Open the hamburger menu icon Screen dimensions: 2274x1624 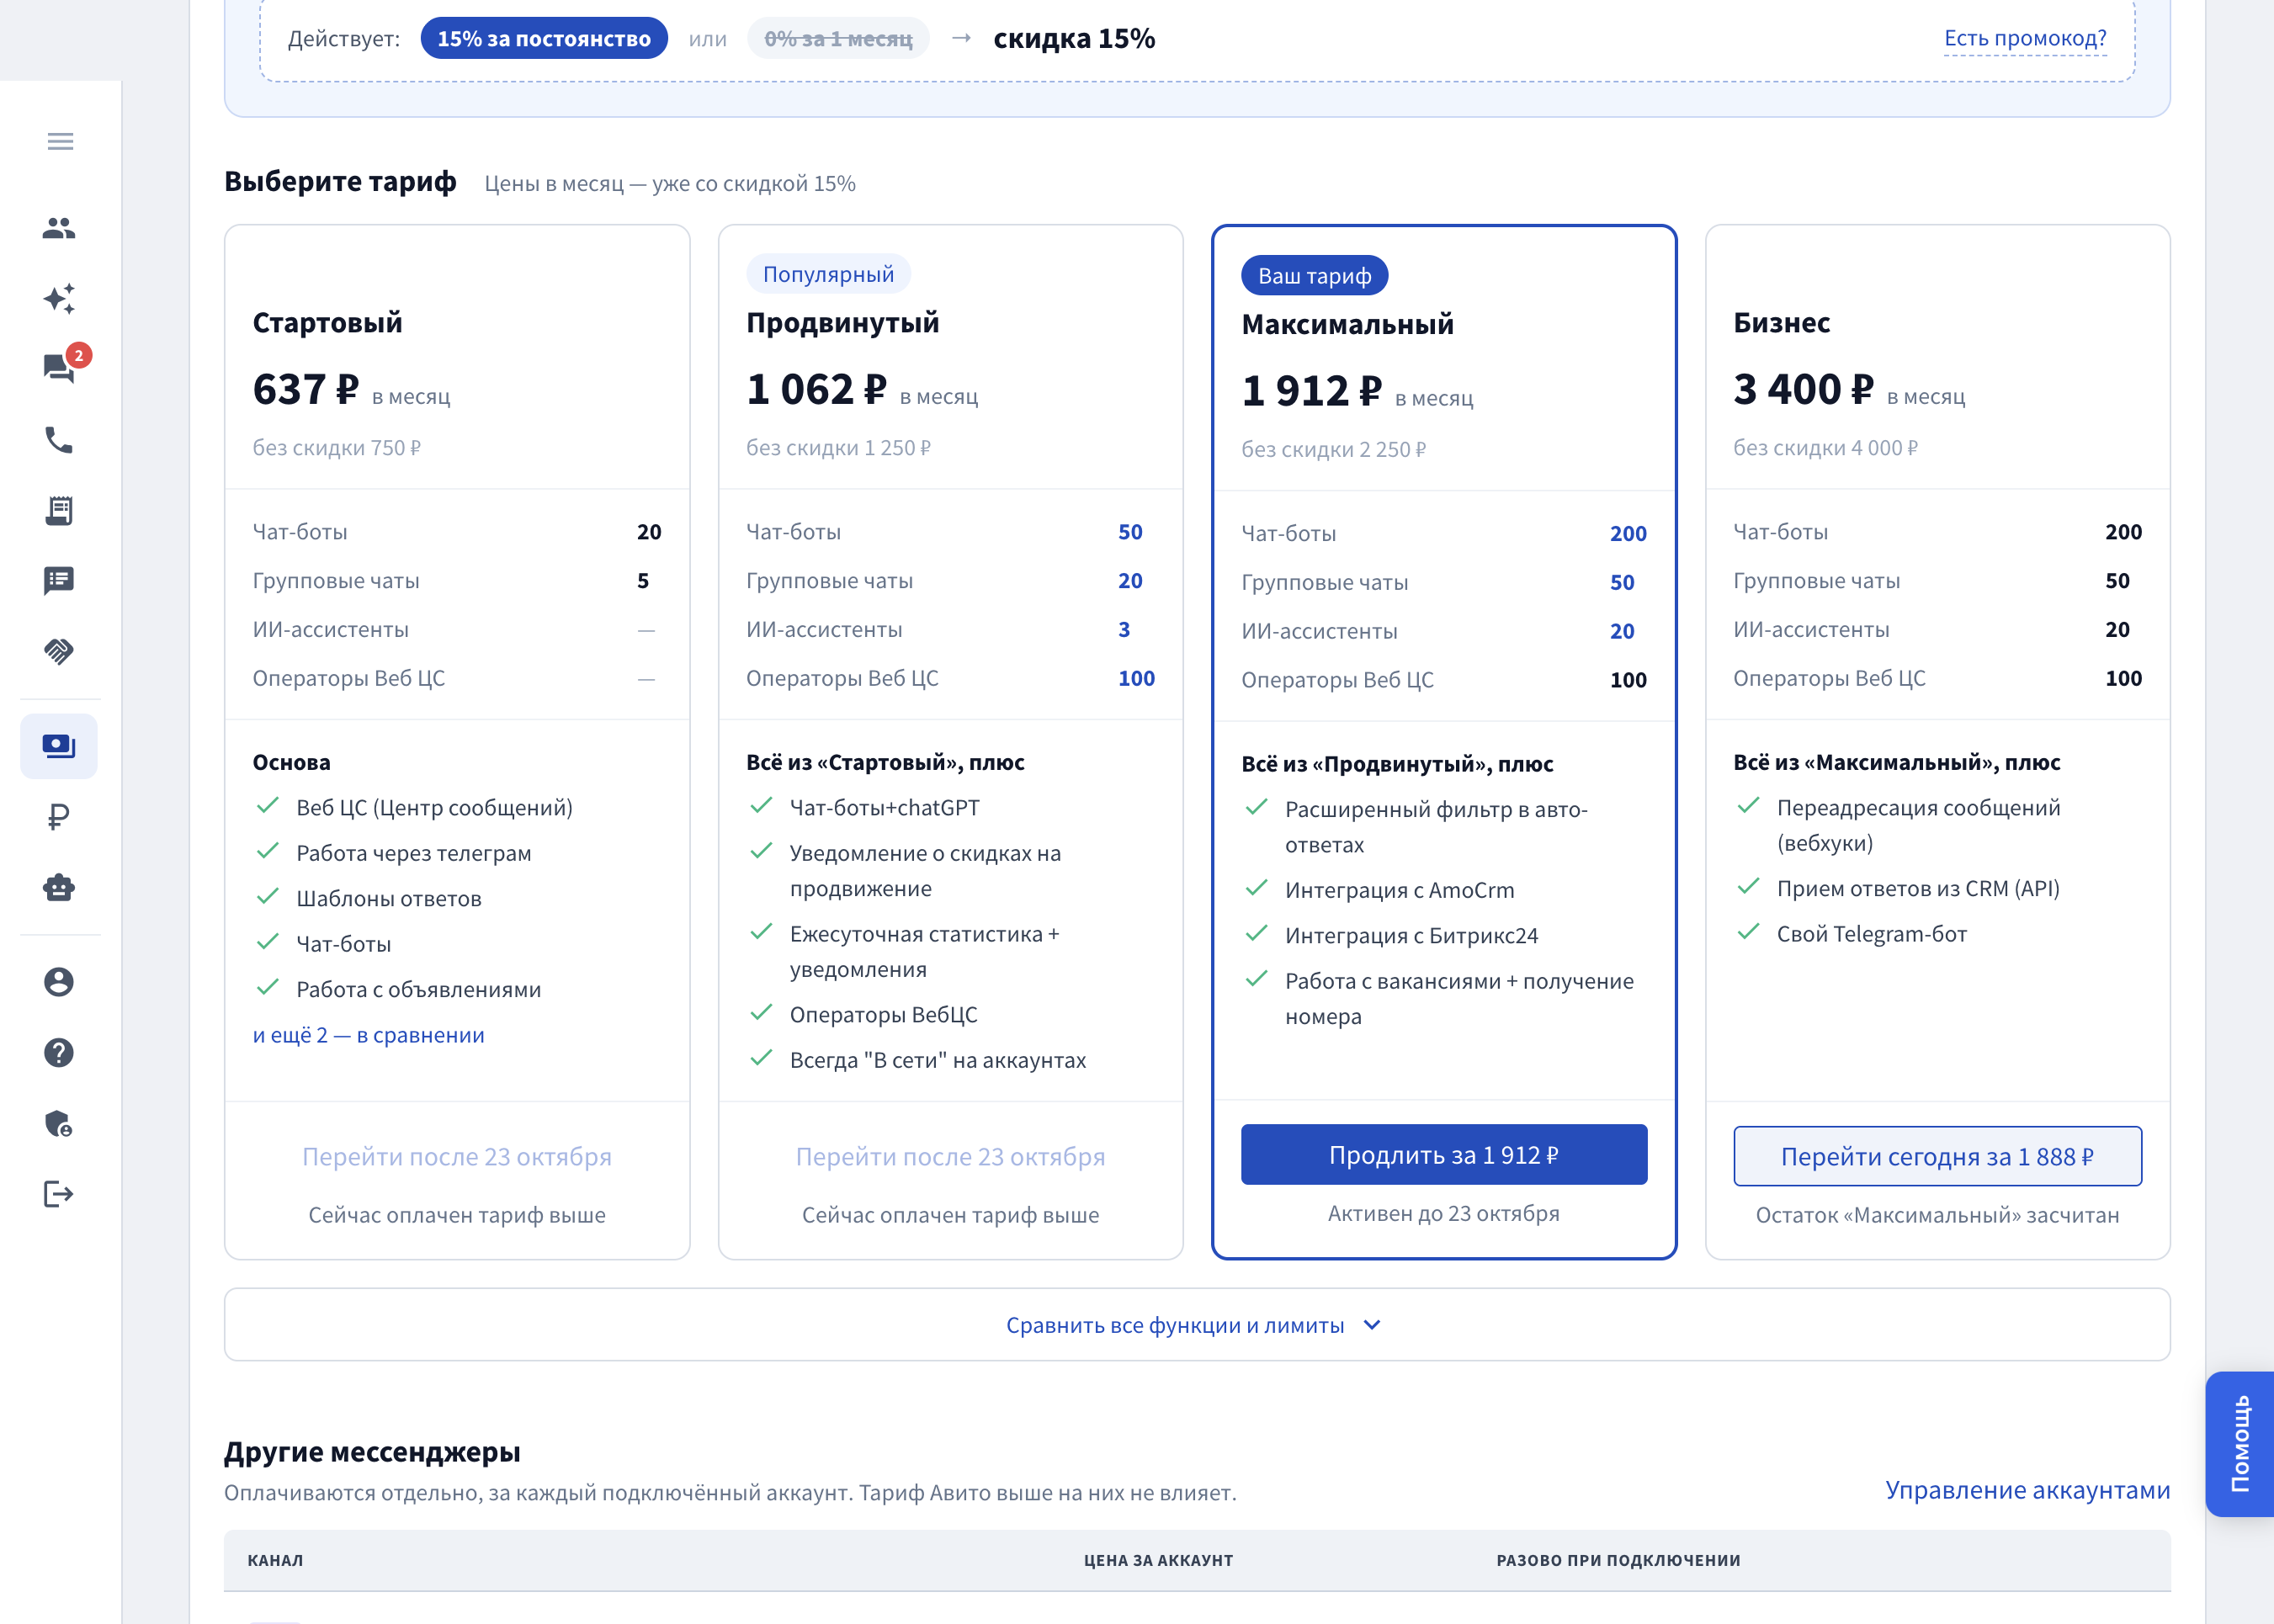pyautogui.click(x=60, y=141)
